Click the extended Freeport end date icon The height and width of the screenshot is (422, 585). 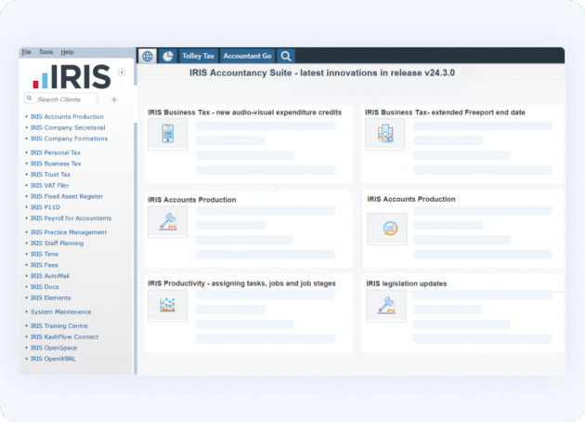385,134
